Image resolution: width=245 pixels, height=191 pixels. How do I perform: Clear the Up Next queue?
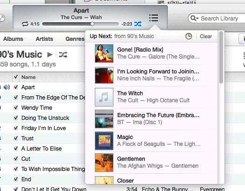click(206, 36)
